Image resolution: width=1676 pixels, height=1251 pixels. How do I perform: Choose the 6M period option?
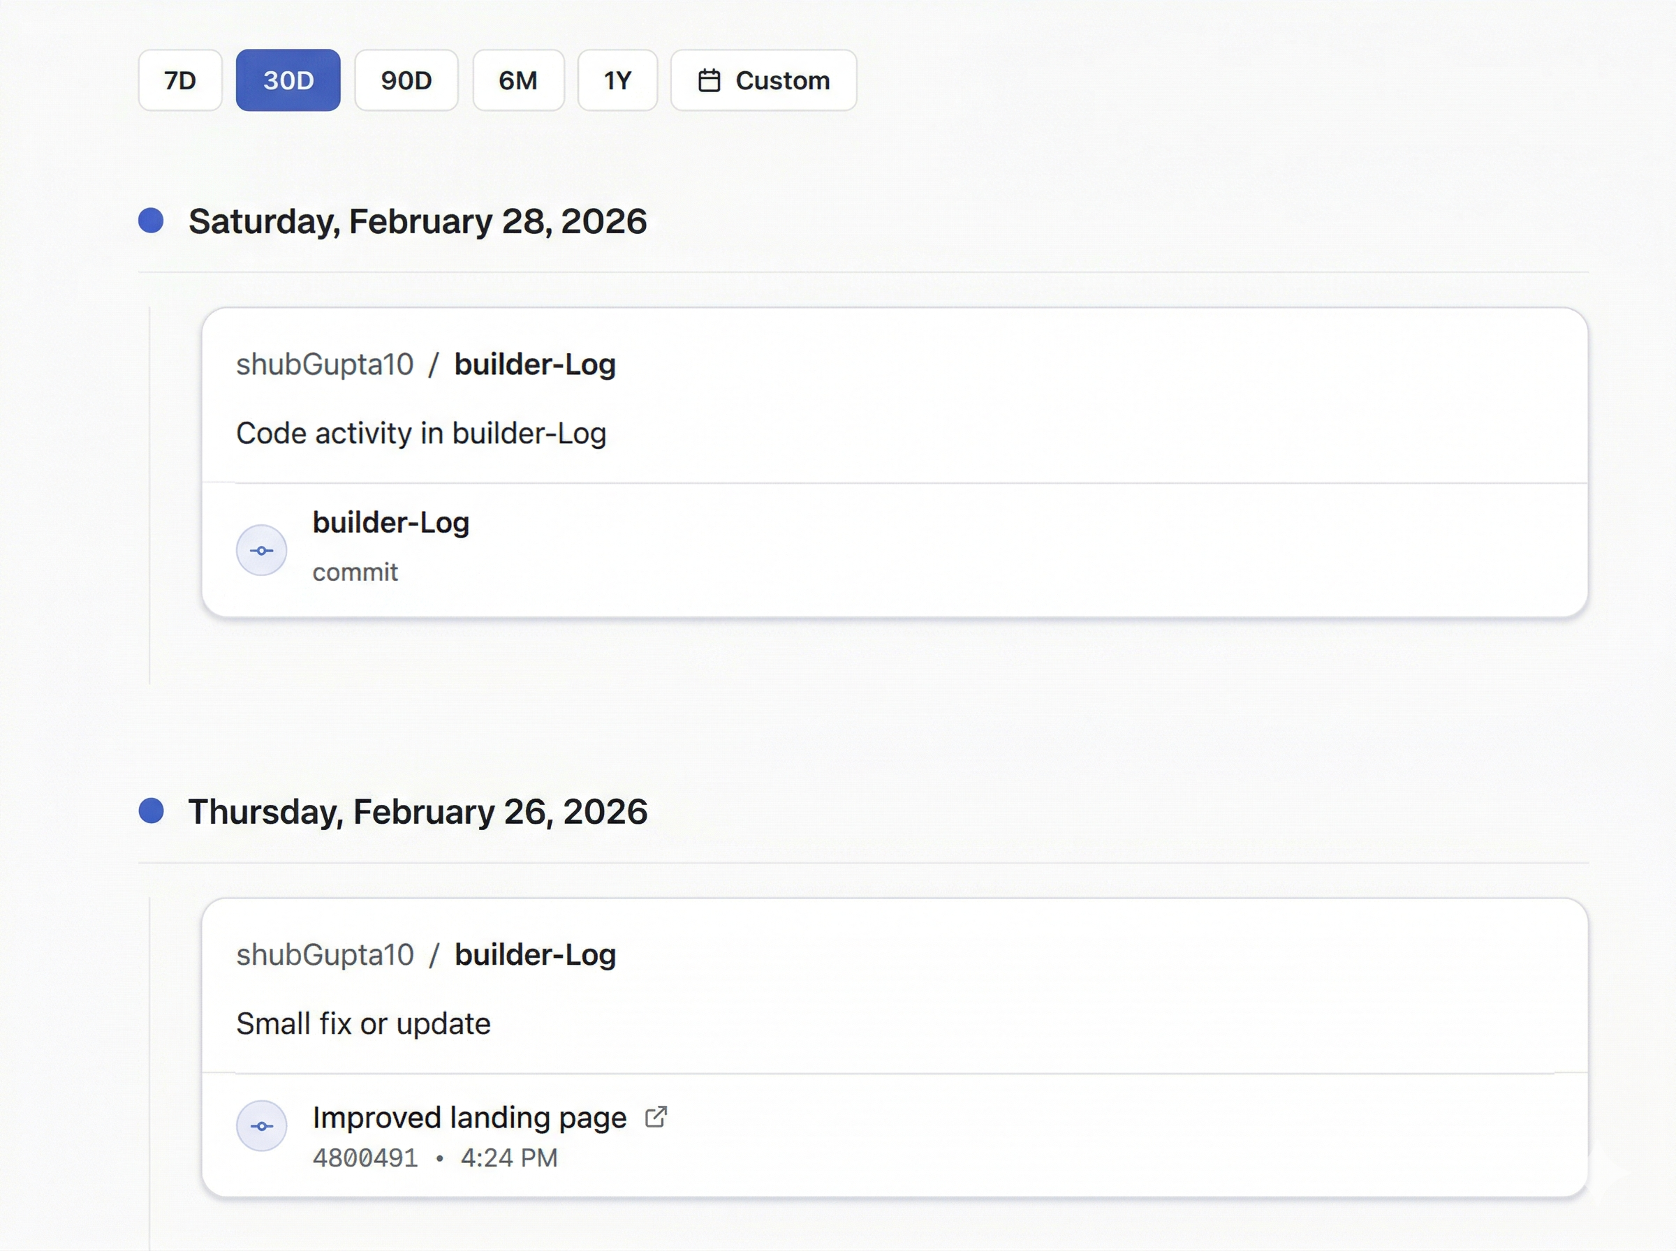point(518,80)
